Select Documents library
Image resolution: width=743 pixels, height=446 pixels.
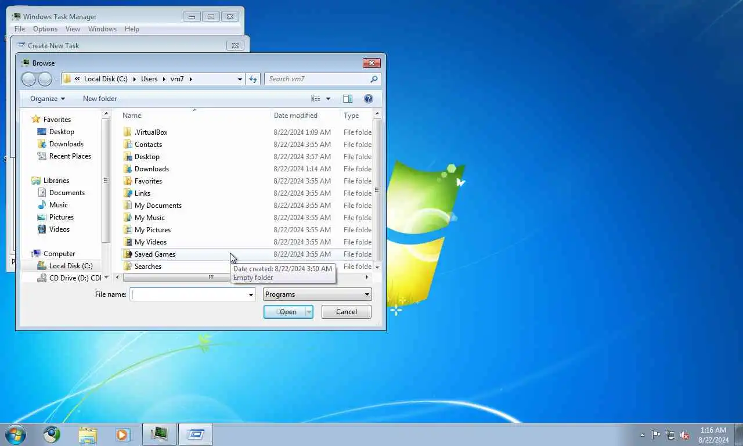[67, 193]
